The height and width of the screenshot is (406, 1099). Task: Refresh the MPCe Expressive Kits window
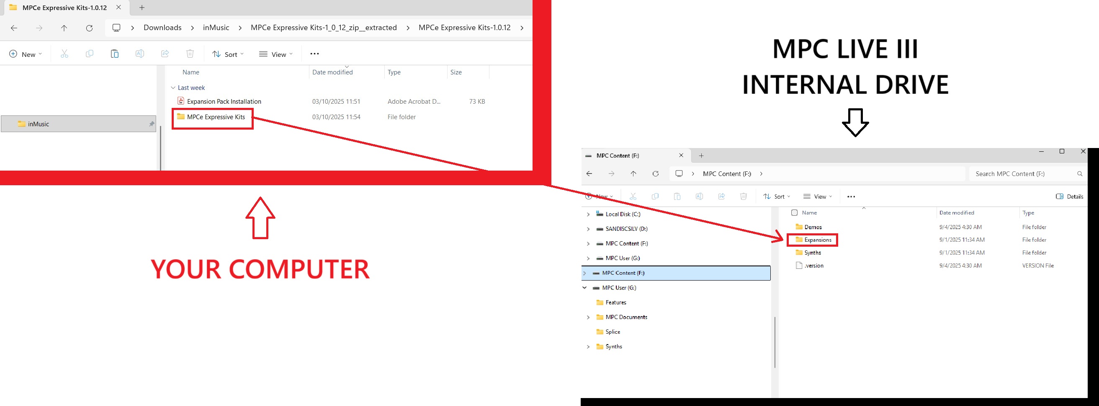(x=89, y=28)
